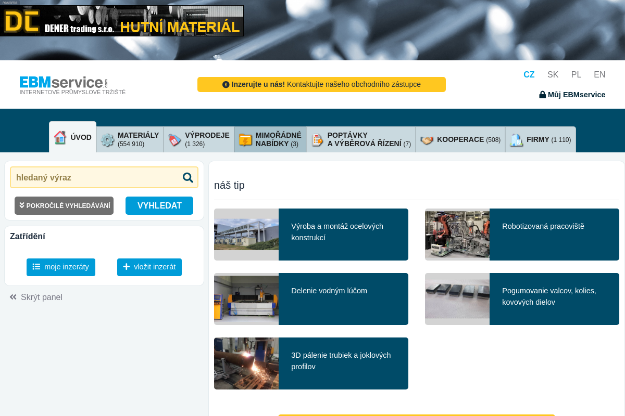Click the EBMservice logo
625x416 pixels.
pyautogui.click(x=72, y=85)
